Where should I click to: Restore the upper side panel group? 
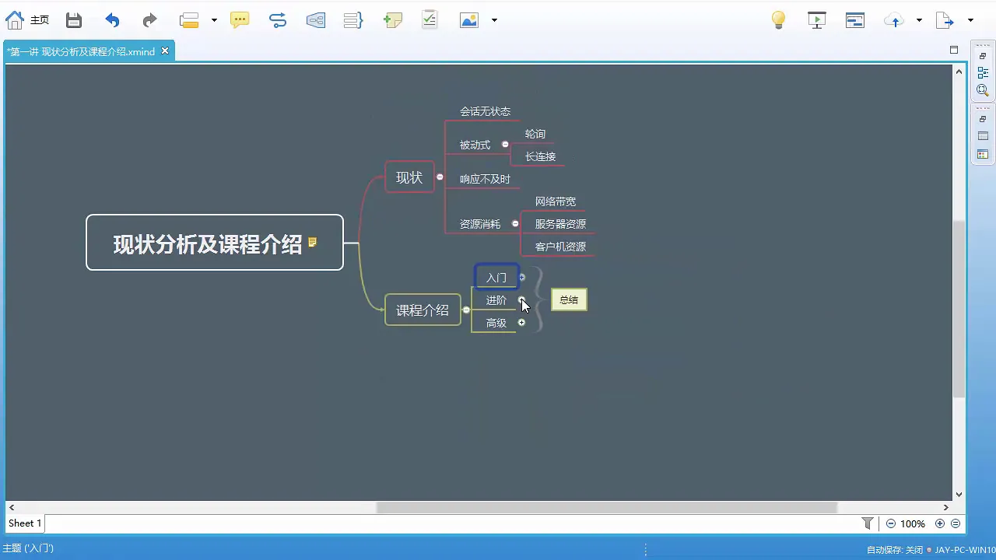[983, 57]
